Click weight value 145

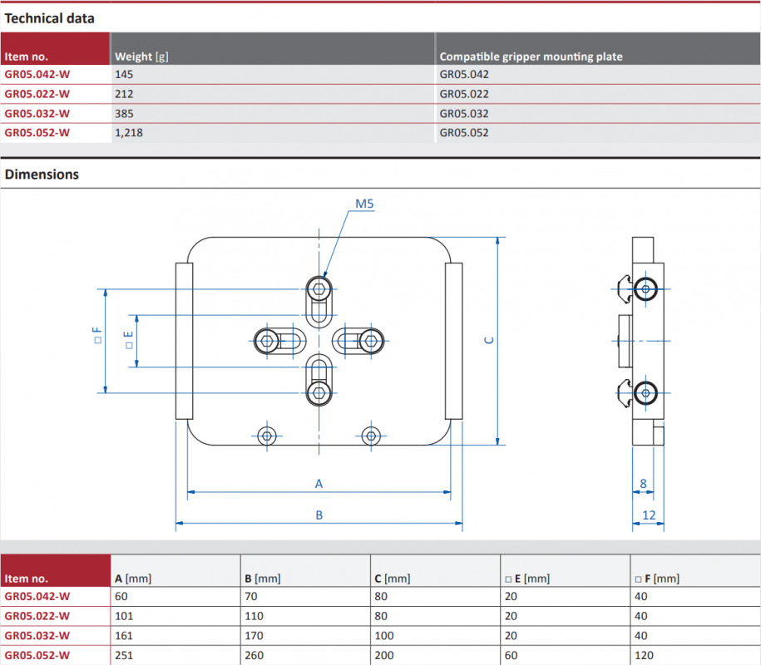pos(124,75)
